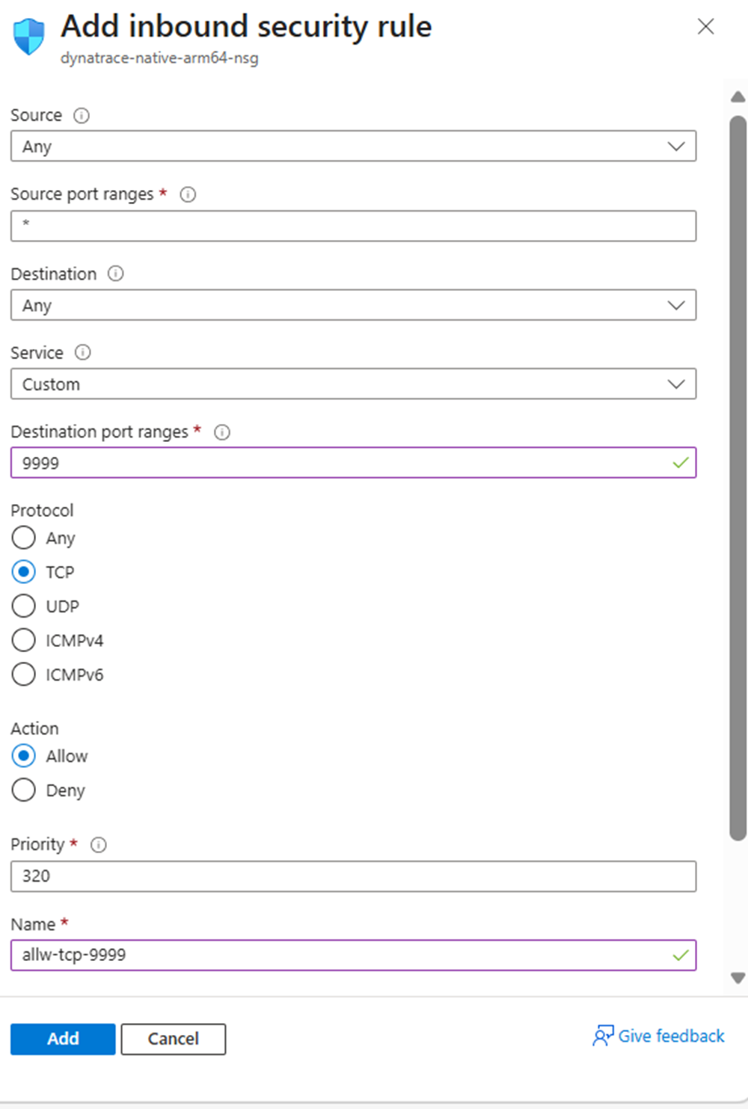Click the Give feedback icon
Screen dimensions: 748x1109
(603, 1036)
